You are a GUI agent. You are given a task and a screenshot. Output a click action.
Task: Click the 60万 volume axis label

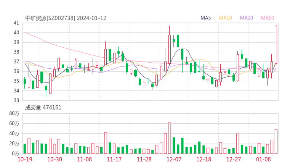point(14,123)
